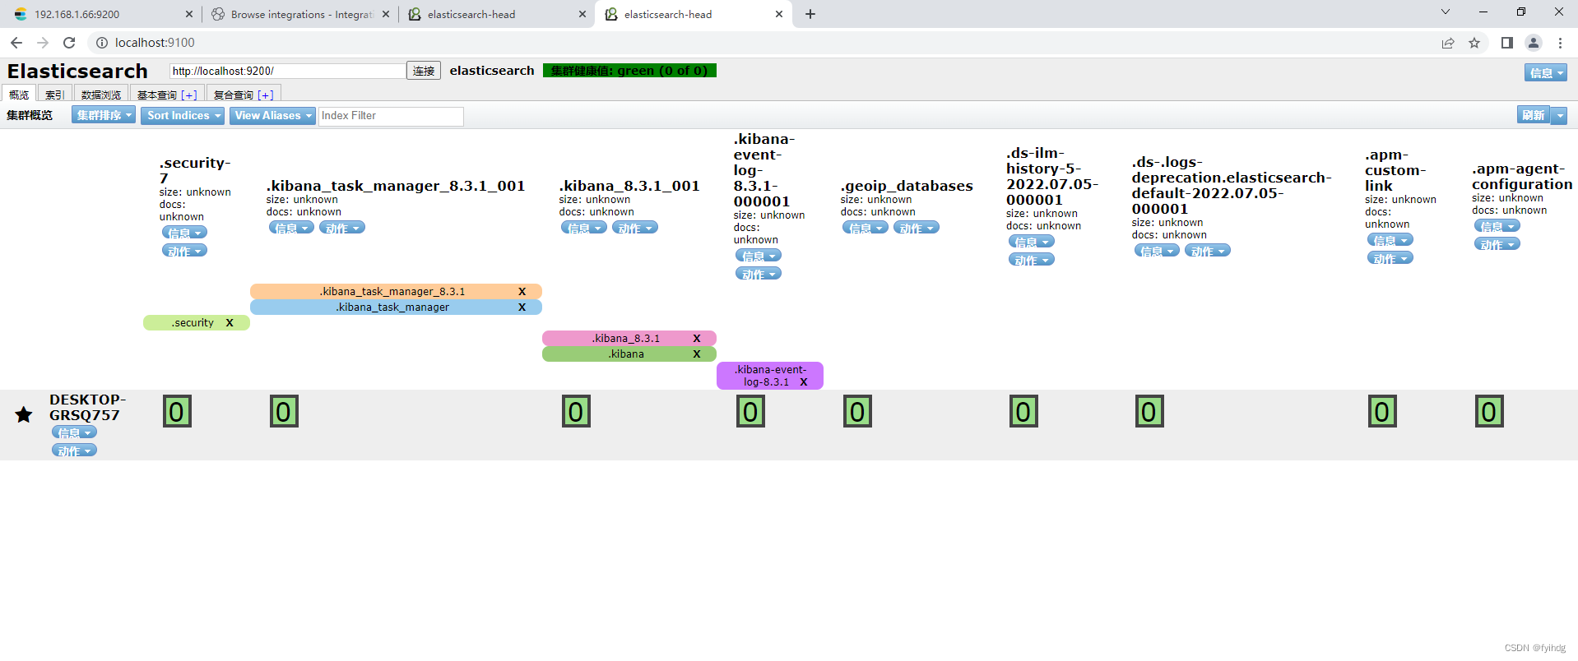Open the top-right 信息 dropdown
The image size is (1578, 661).
point(1546,73)
